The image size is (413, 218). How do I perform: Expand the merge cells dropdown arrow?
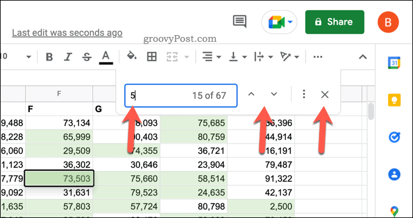click(187, 57)
